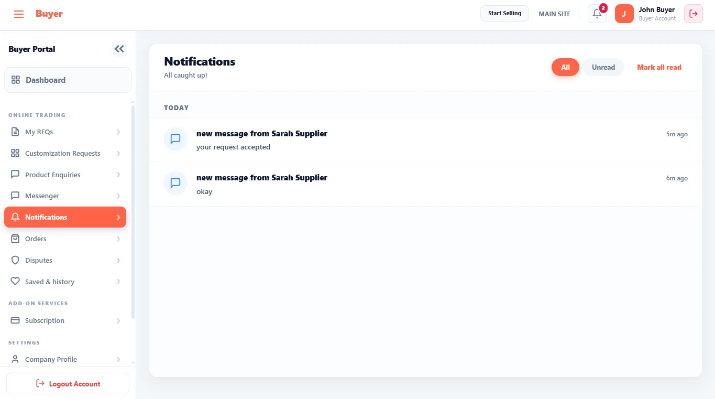The image size is (715, 399).
Task: Expand Subscription chevron
Action: coord(118,321)
